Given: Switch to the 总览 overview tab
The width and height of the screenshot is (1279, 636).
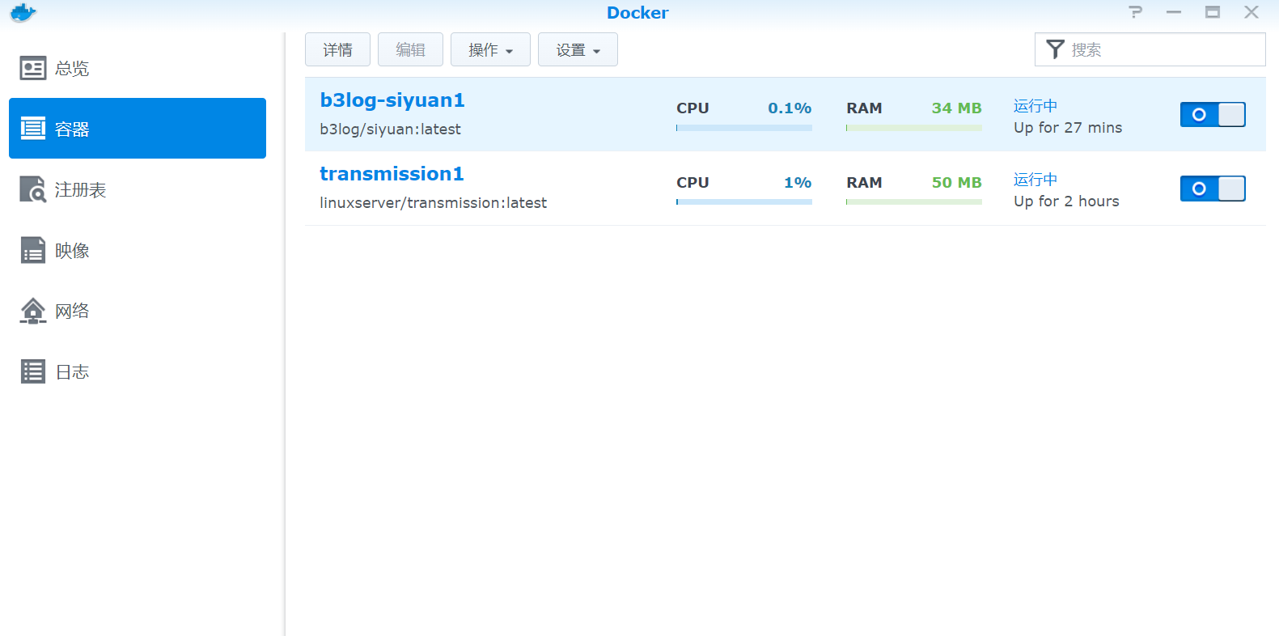Looking at the screenshot, I should click(138, 69).
